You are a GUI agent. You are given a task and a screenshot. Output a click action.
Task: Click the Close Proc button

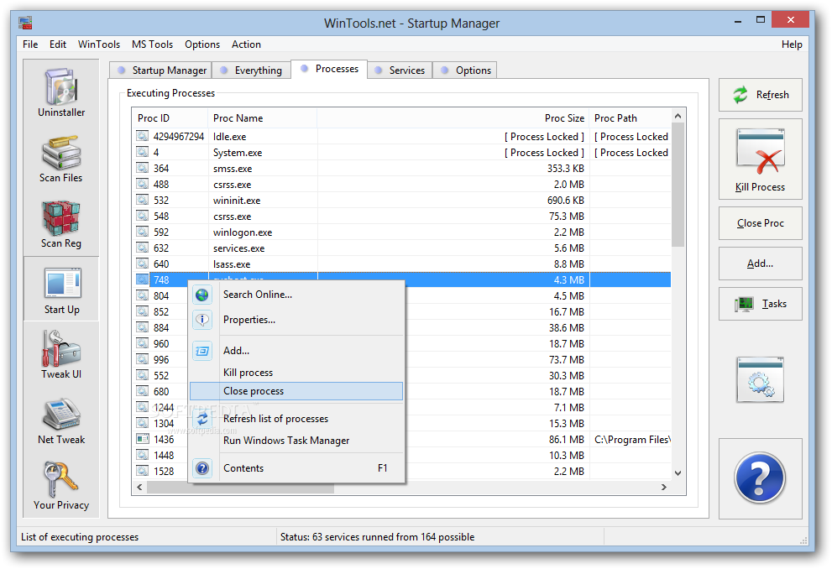coord(760,223)
